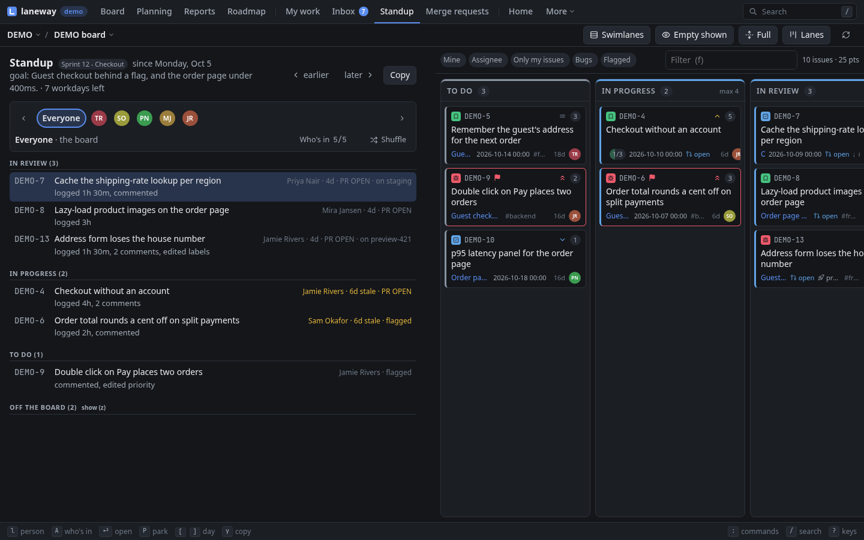Click JR avatar on DEMO-9 card
The image size is (864, 540).
click(575, 216)
